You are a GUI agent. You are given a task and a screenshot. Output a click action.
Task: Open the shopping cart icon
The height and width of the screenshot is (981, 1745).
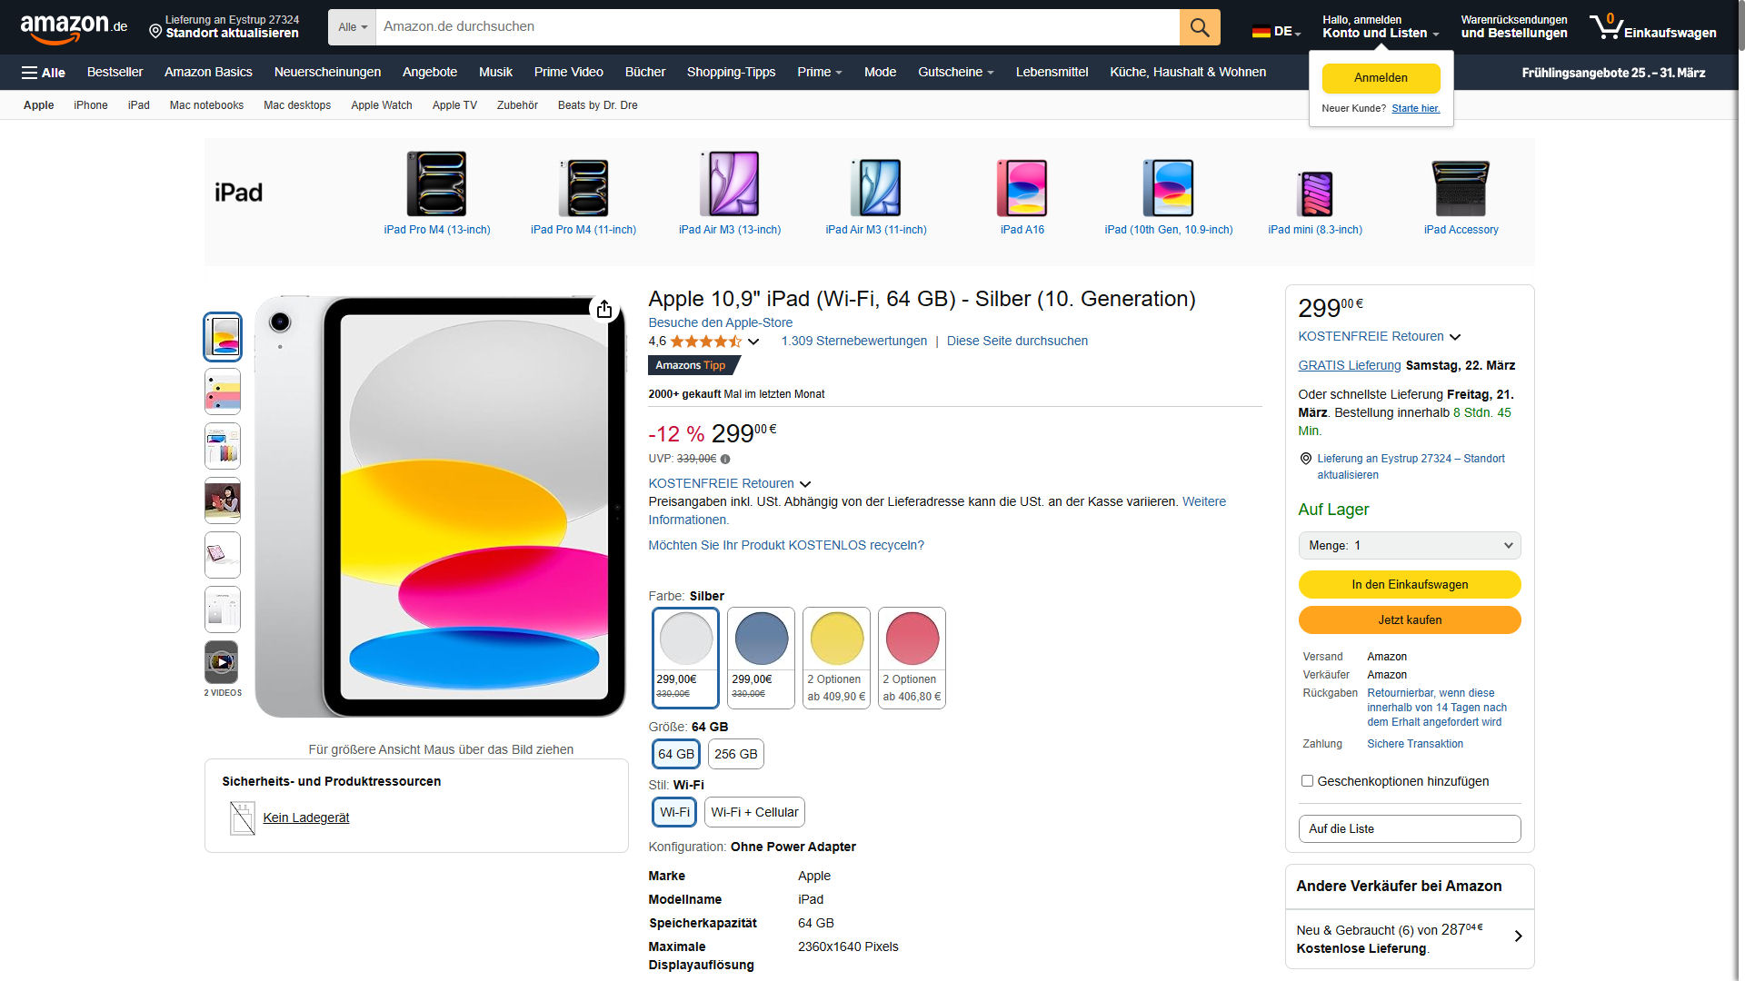point(1607,26)
